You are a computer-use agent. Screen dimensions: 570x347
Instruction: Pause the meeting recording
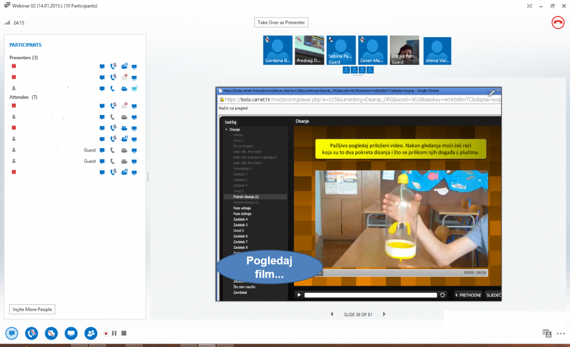click(114, 333)
